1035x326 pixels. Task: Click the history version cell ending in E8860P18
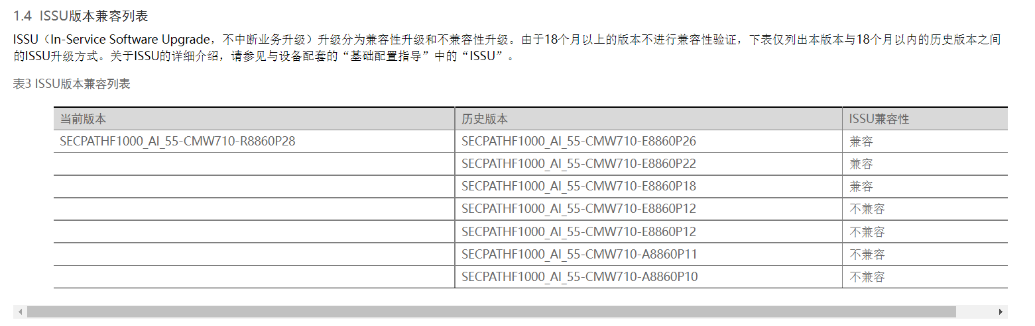pos(579,186)
